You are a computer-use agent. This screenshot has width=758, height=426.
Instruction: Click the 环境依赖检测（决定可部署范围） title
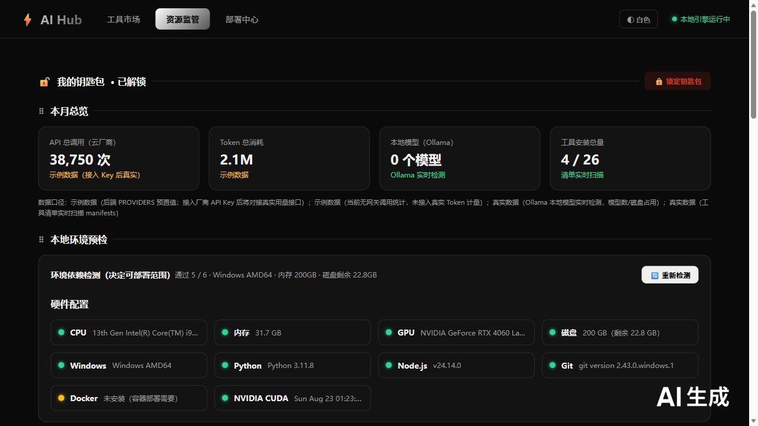111,275
